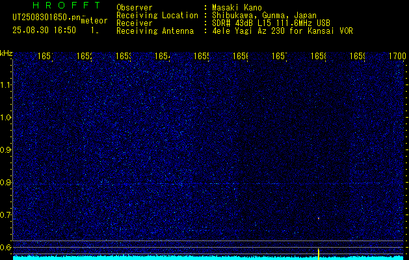This screenshot has height=260, width=409.
Task: Click the 1651 time axis label
Action: pos(45,56)
